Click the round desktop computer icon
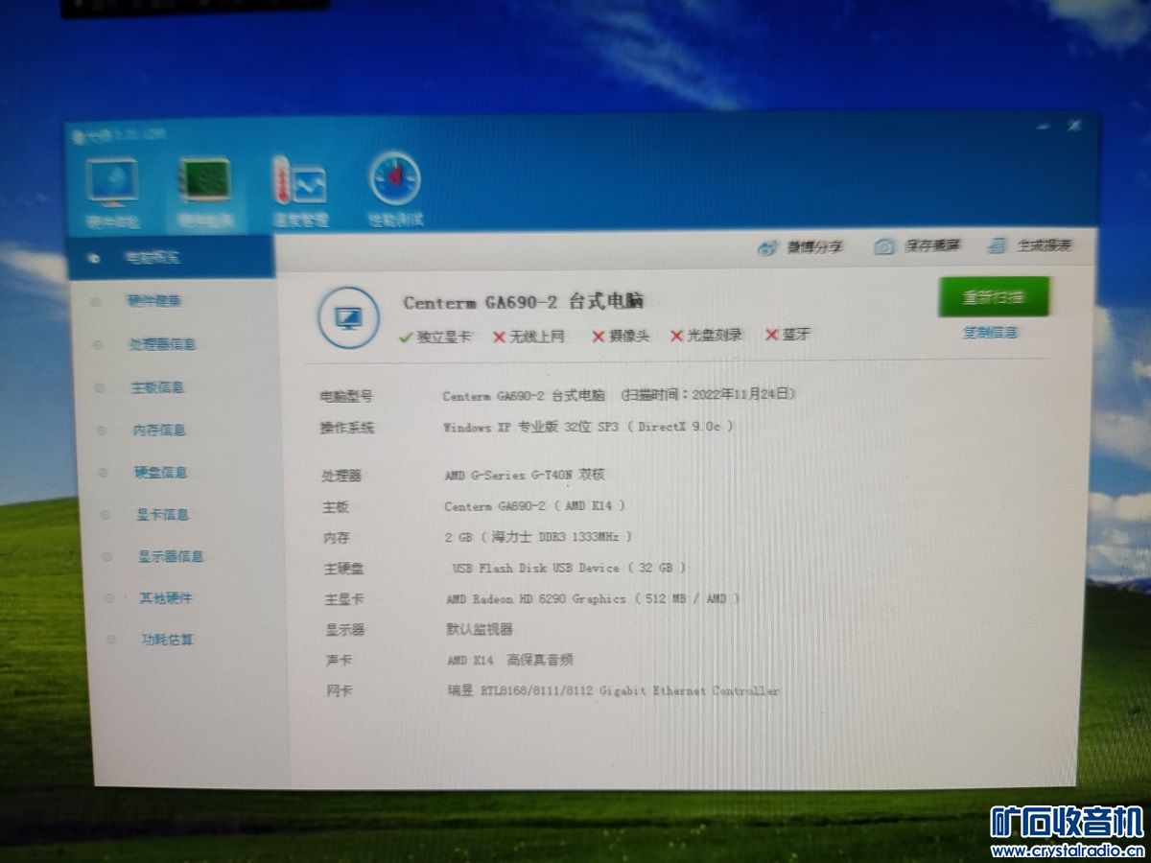Screen dimensions: 1151x863 [x=347, y=317]
